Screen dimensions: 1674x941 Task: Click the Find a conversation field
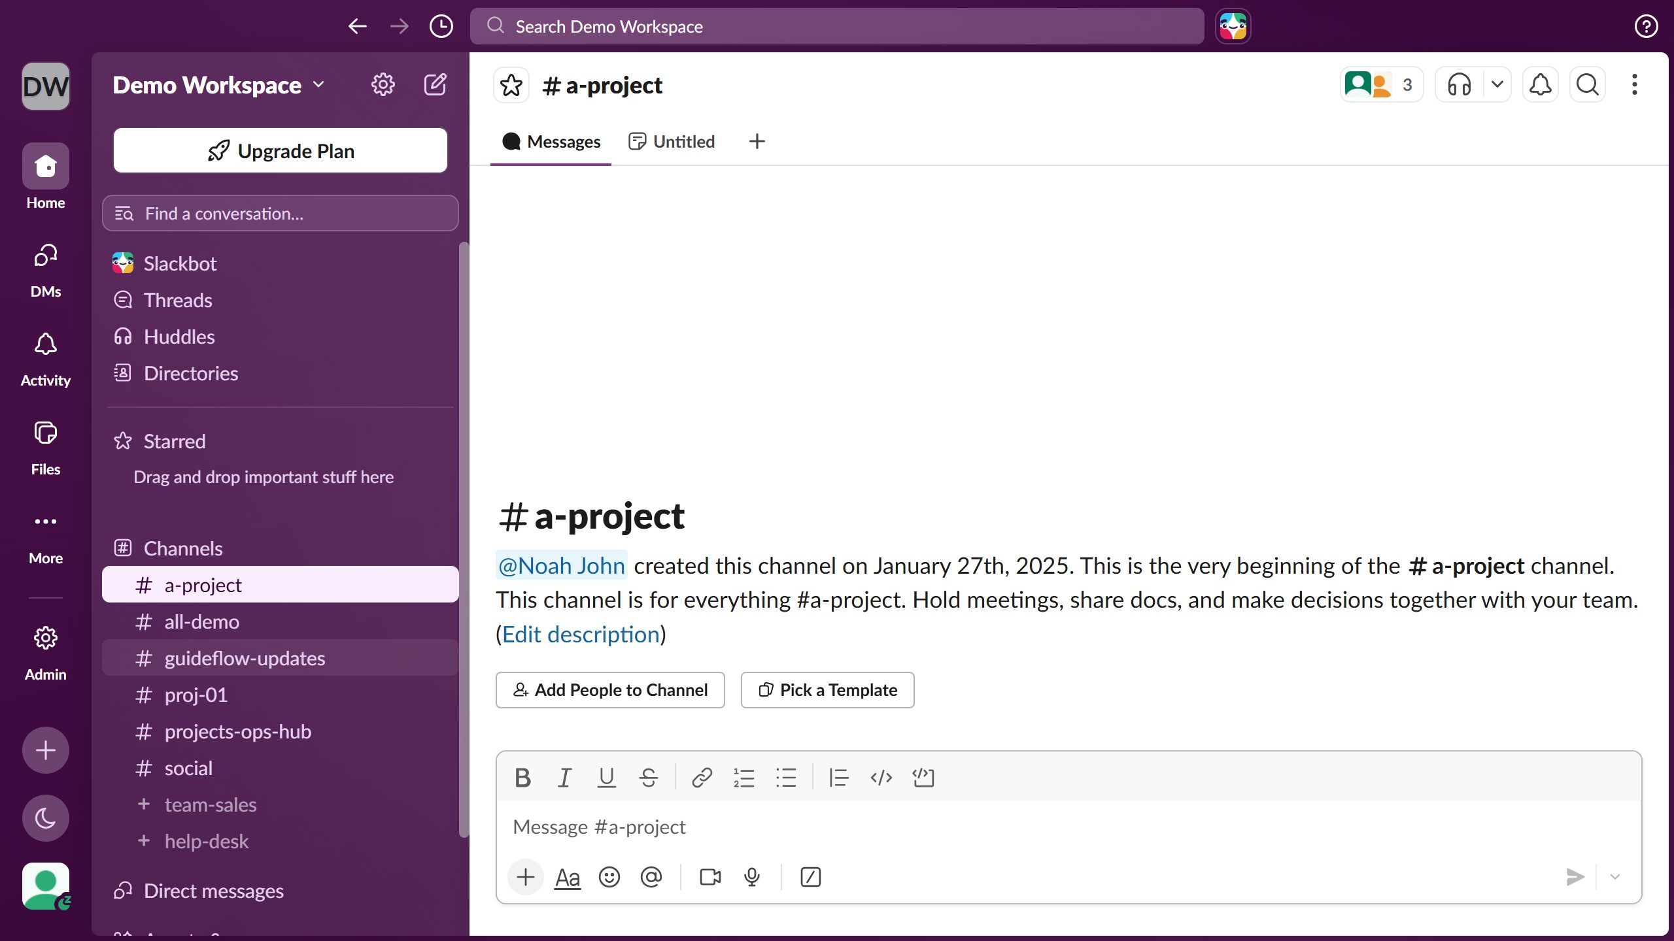[x=281, y=214]
